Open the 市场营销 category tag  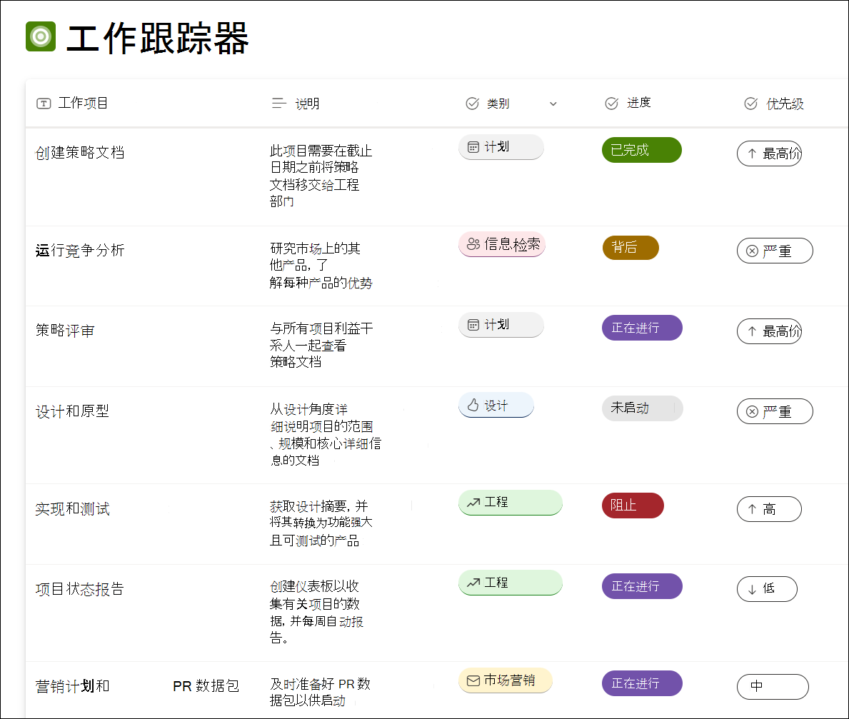point(505,680)
